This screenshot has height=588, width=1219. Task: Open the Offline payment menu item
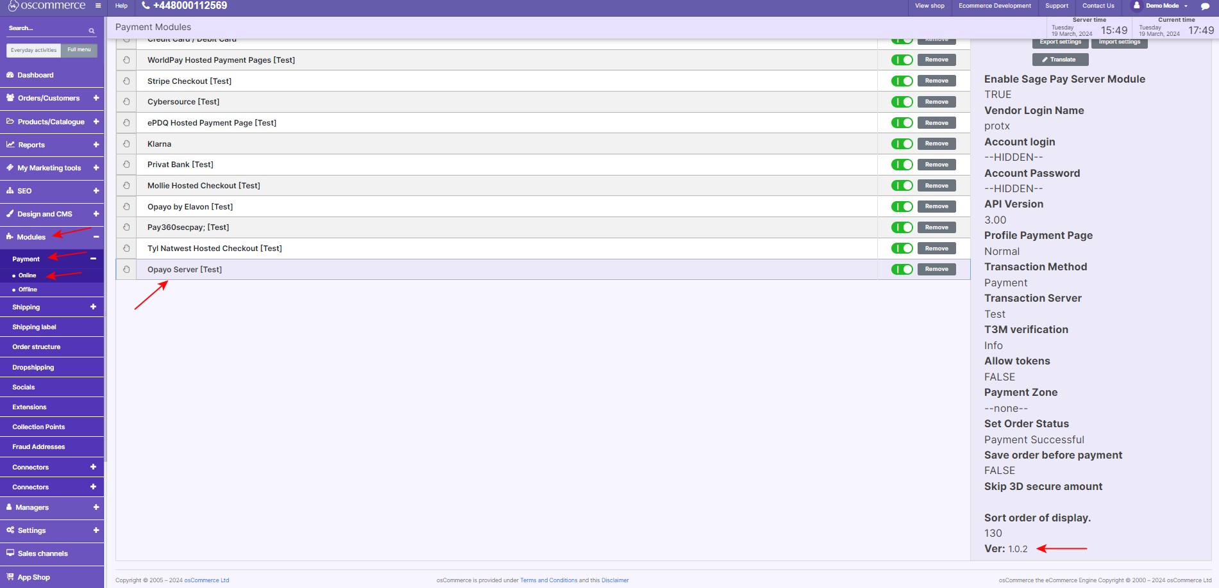click(28, 290)
